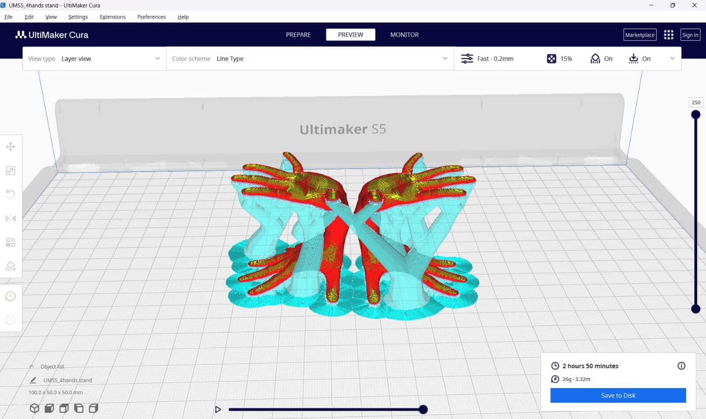Open the Extensions menu
Screen dimensions: 706x419
coord(113,17)
